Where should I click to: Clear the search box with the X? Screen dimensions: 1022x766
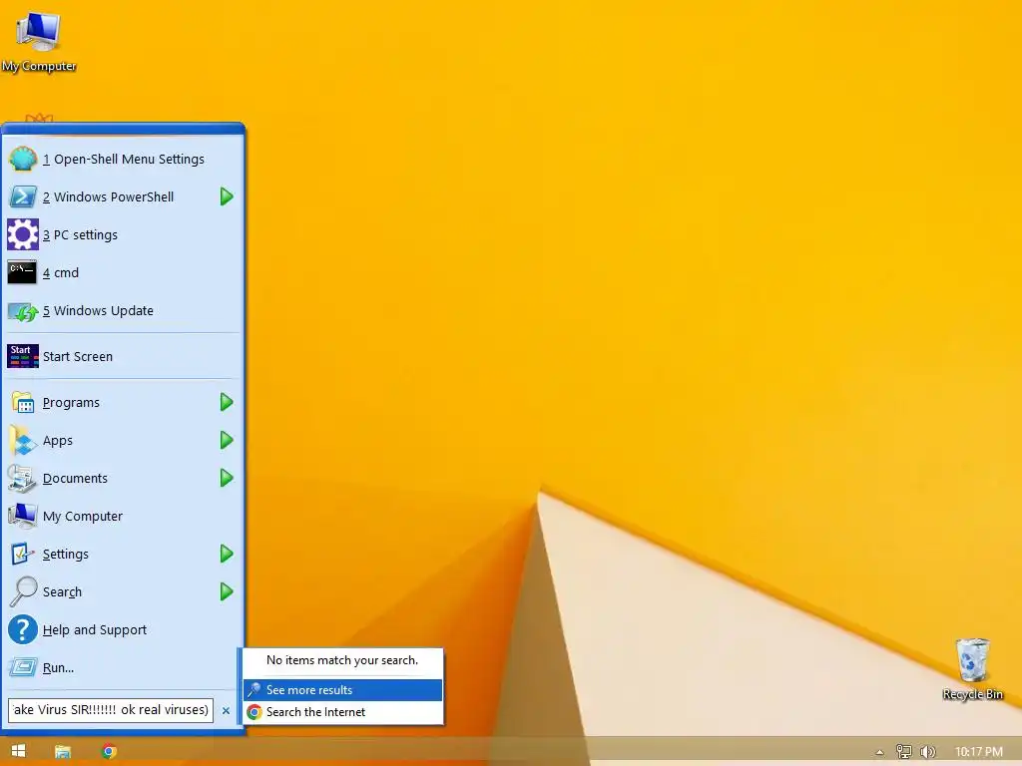226,710
